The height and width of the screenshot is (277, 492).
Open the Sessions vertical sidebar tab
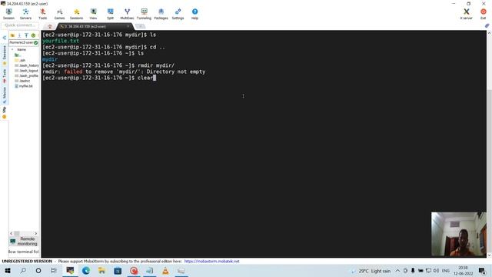point(5,55)
